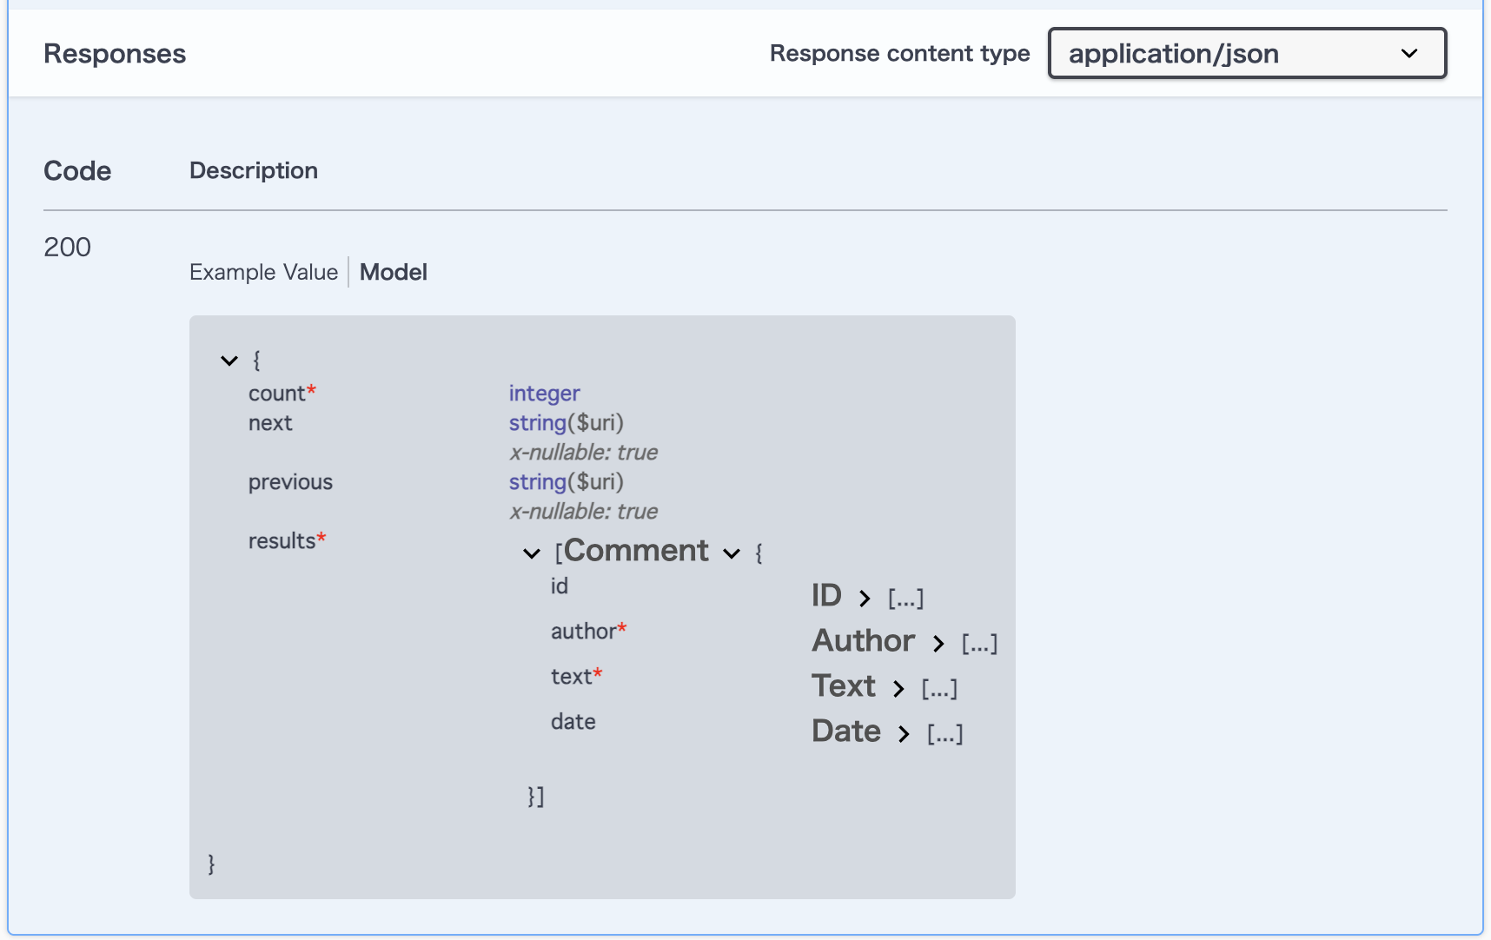Click the Comment model name

point(637,551)
